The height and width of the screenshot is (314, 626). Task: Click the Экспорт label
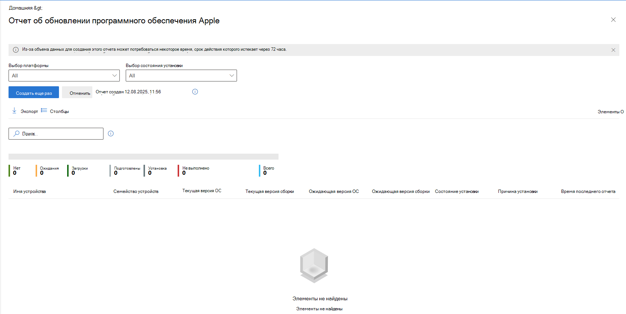click(29, 111)
